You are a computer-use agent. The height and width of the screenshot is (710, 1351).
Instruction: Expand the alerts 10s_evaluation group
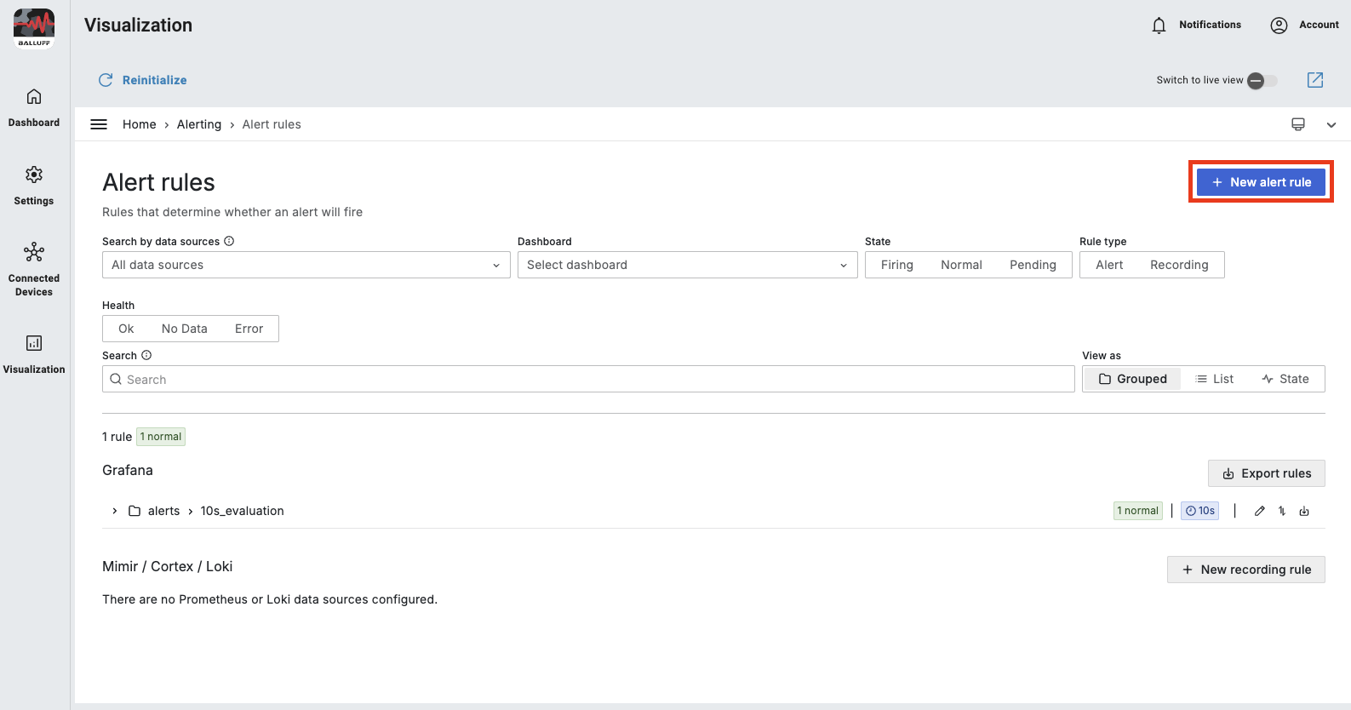[115, 511]
